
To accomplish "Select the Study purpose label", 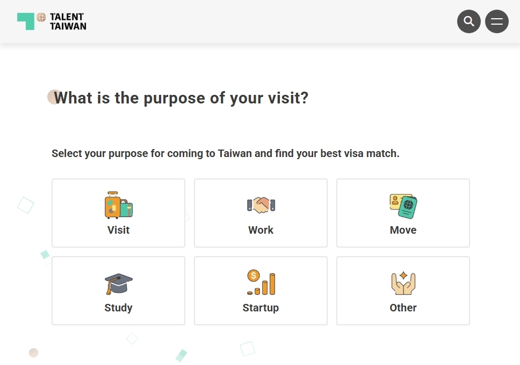I will 118,308.
